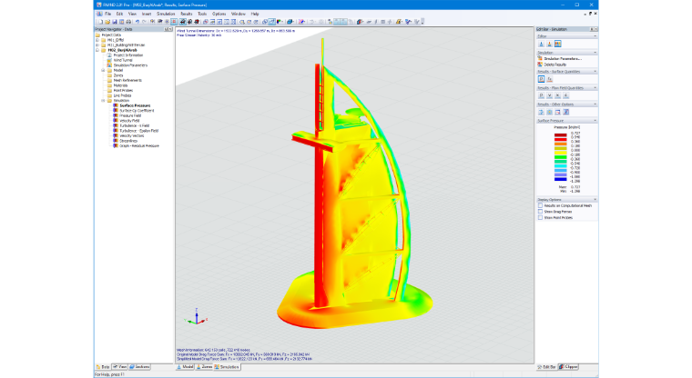Click second icon under Results - Other Options
This screenshot has width=692, height=378.
(549, 113)
